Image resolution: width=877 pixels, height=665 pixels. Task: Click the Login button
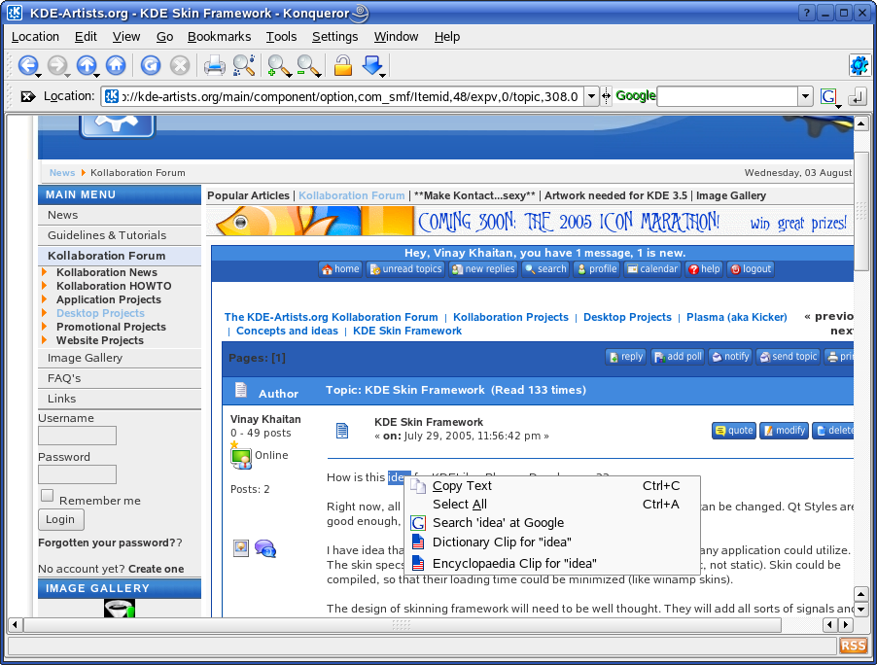61,519
